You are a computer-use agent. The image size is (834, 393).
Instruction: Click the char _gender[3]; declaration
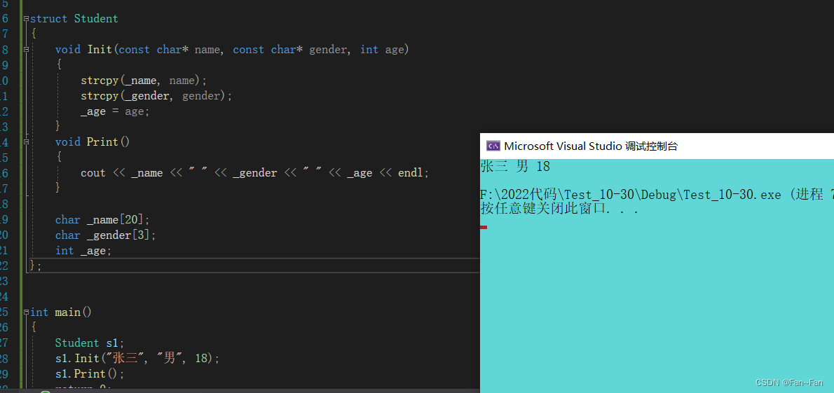click(x=106, y=235)
